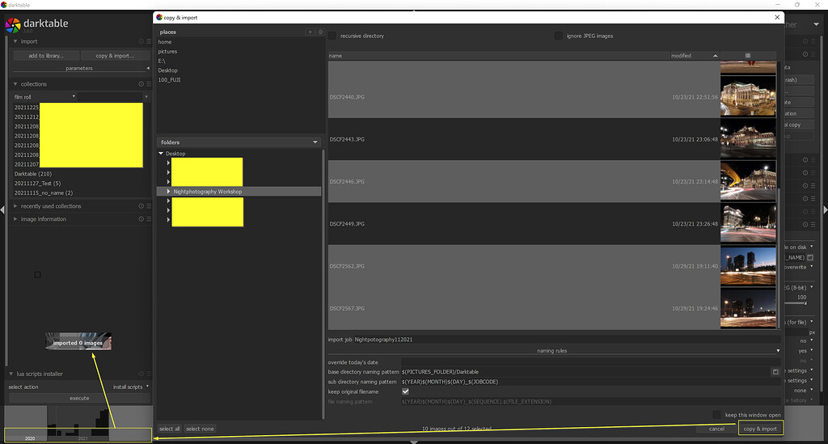Expand image information module
The width and height of the screenshot is (828, 444).
tap(15, 219)
